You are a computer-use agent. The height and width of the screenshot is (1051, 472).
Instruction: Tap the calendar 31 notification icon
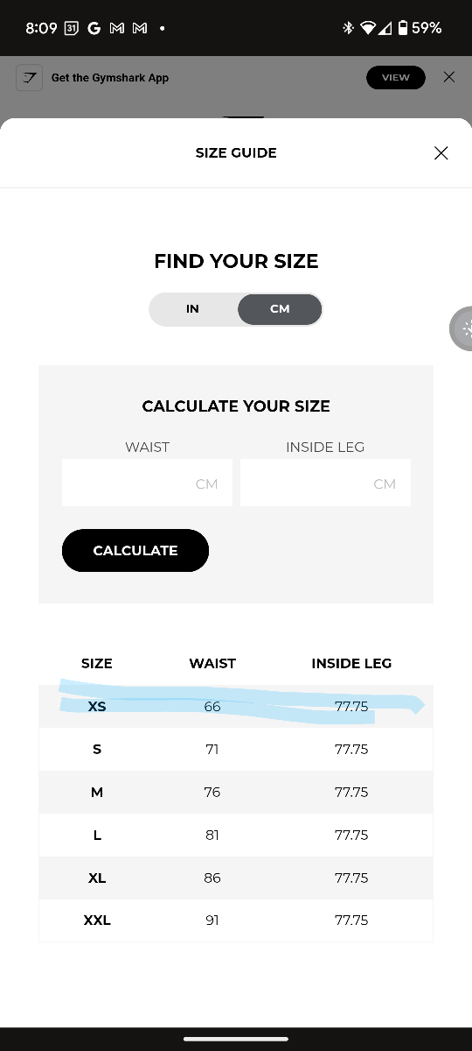[72, 28]
